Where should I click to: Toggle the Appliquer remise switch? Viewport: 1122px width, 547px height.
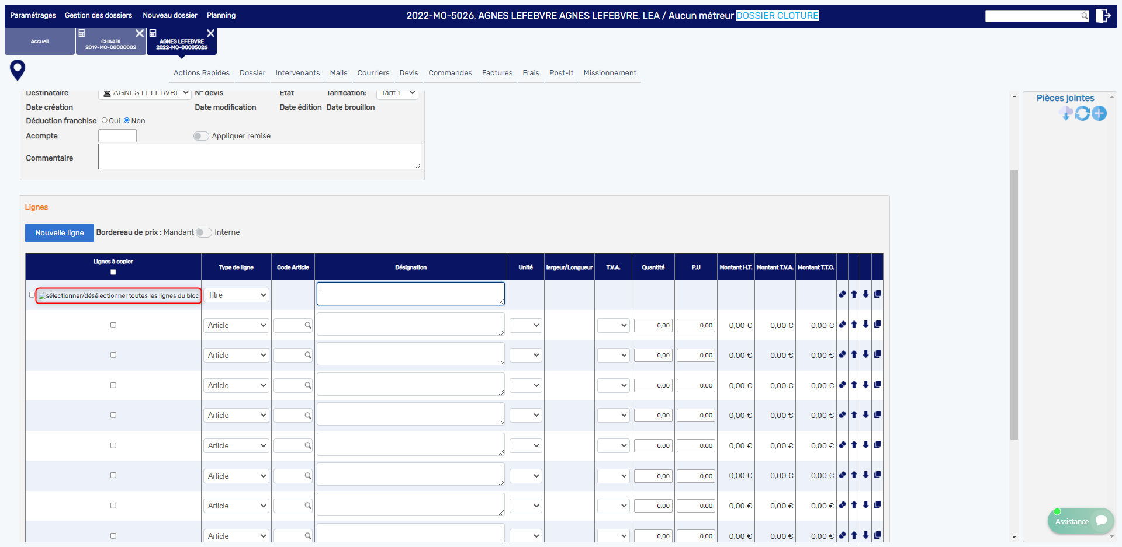(x=201, y=136)
